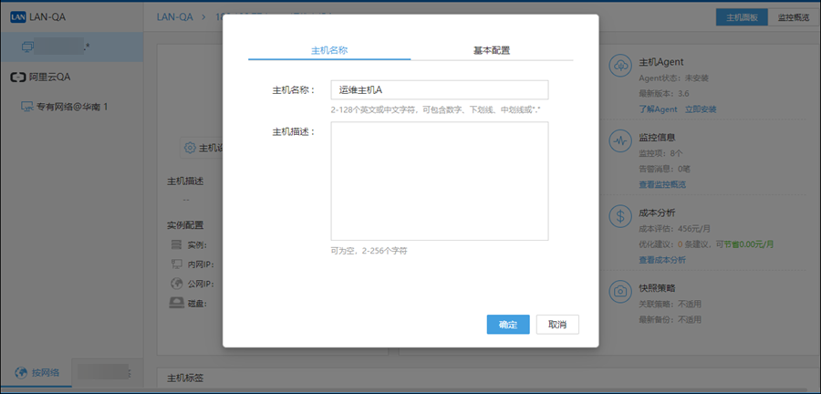The width and height of the screenshot is (821, 394).
Task: Click the 取消 cancel button
Action: click(x=557, y=325)
